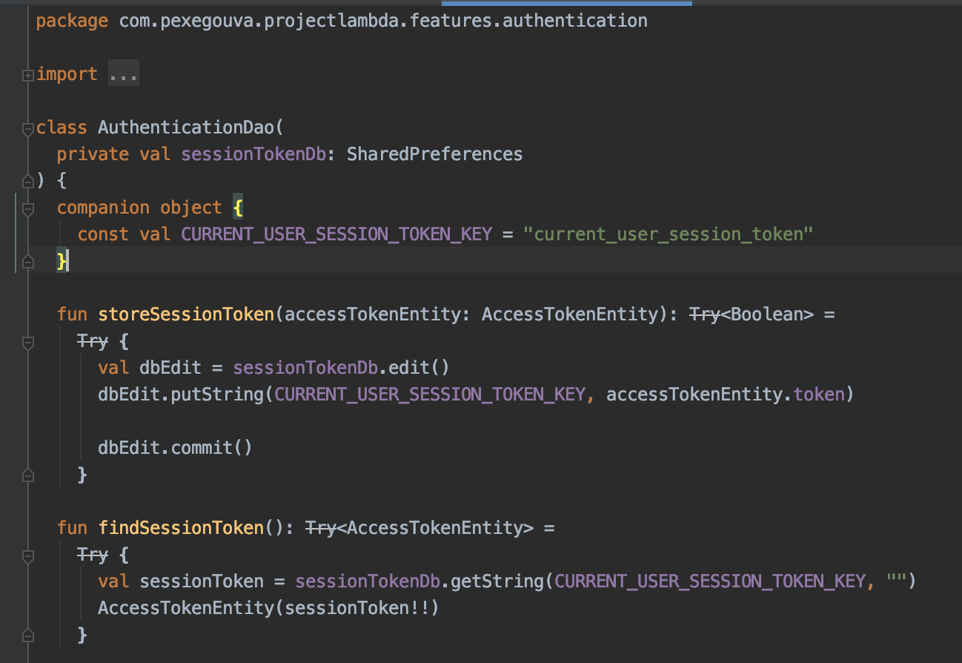Screen dimensions: 962x663
Task: Click the storeSessionToken function name
Action: [186, 314]
